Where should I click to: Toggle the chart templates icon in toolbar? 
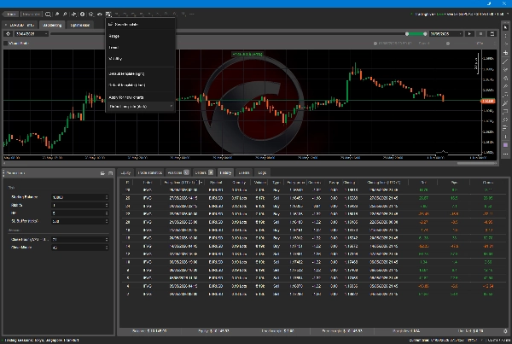tap(108, 14)
